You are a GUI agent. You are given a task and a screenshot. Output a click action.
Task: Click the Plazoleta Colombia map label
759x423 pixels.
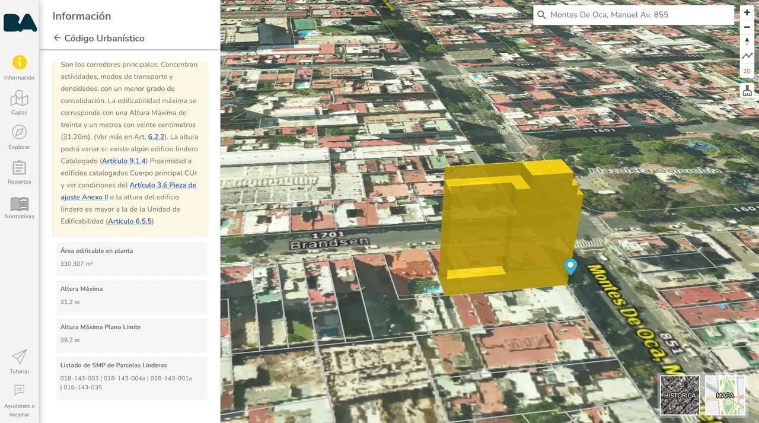coord(655,171)
